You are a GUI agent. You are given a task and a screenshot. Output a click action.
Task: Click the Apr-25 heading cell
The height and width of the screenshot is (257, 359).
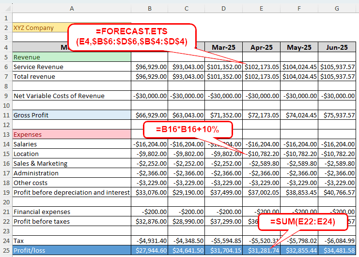pos(261,47)
